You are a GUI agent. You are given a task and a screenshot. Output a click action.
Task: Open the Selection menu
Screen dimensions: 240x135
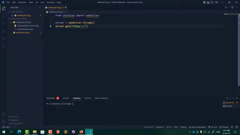click(22, 2)
